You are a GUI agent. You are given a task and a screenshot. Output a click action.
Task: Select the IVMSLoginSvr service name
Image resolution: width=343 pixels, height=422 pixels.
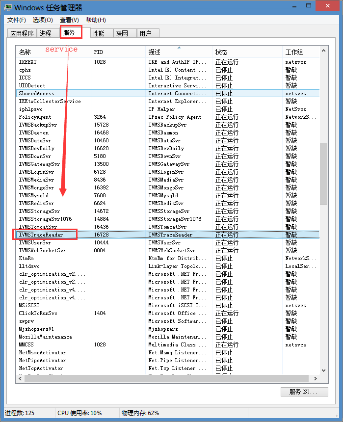[36, 172]
